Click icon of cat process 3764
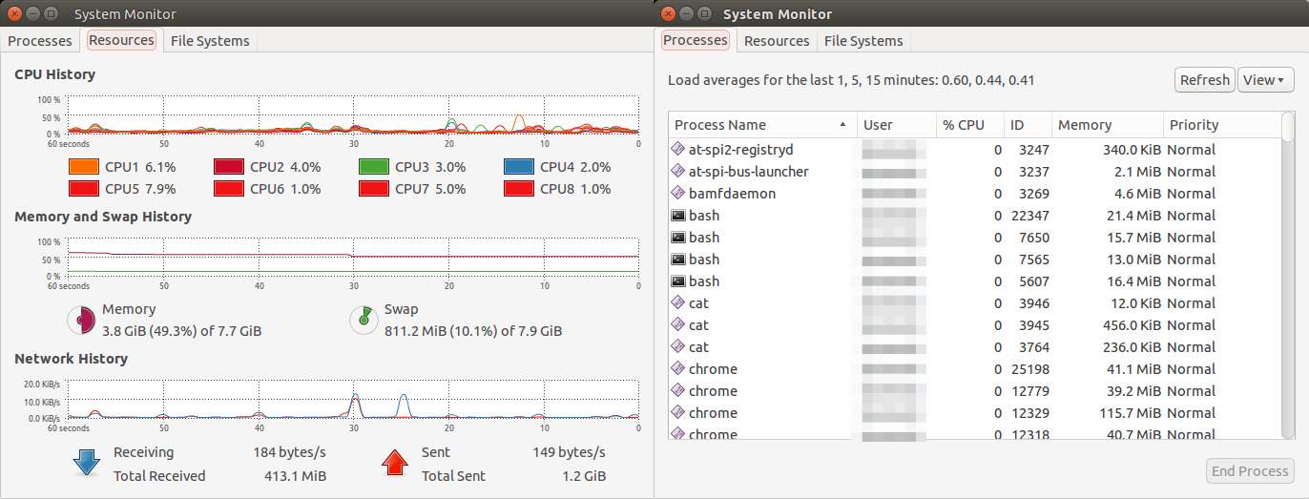 (678, 347)
